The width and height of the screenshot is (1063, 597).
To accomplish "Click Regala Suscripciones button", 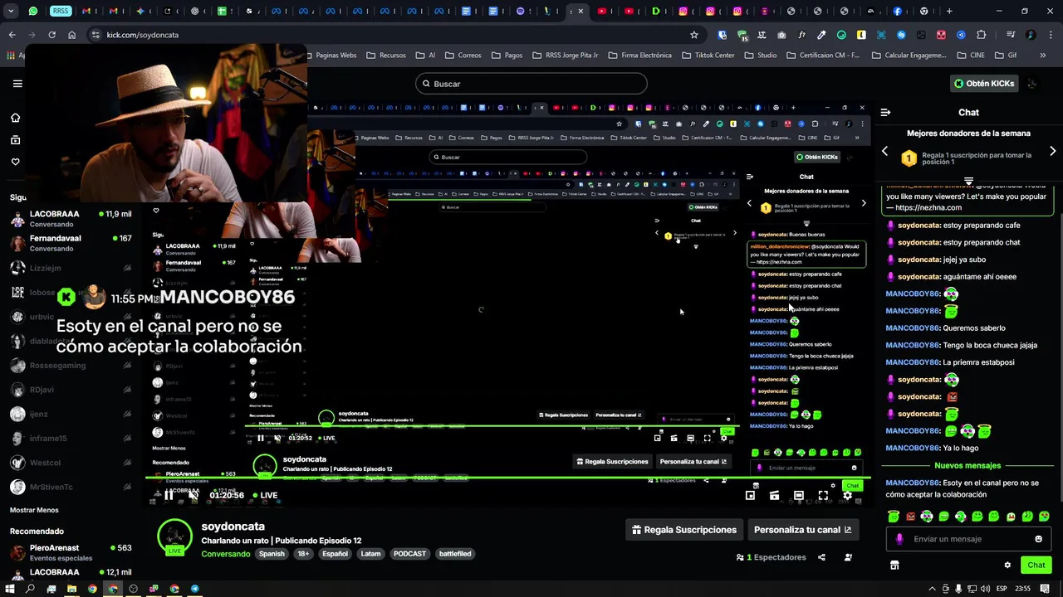I will pos(684,530).
